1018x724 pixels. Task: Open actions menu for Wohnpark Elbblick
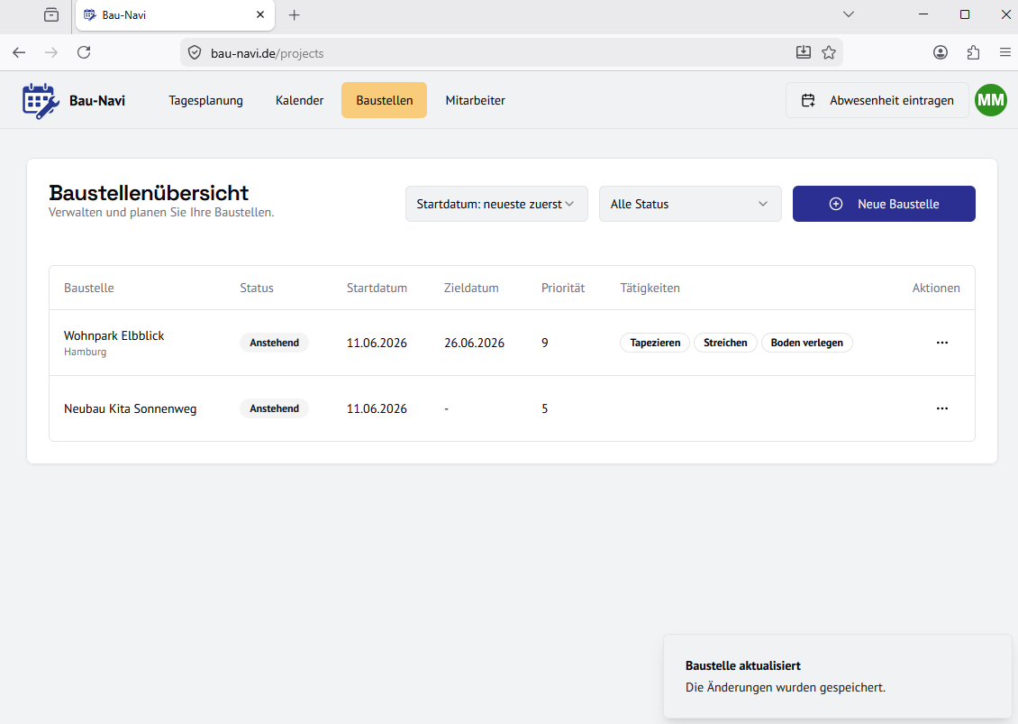pos(942,343)
